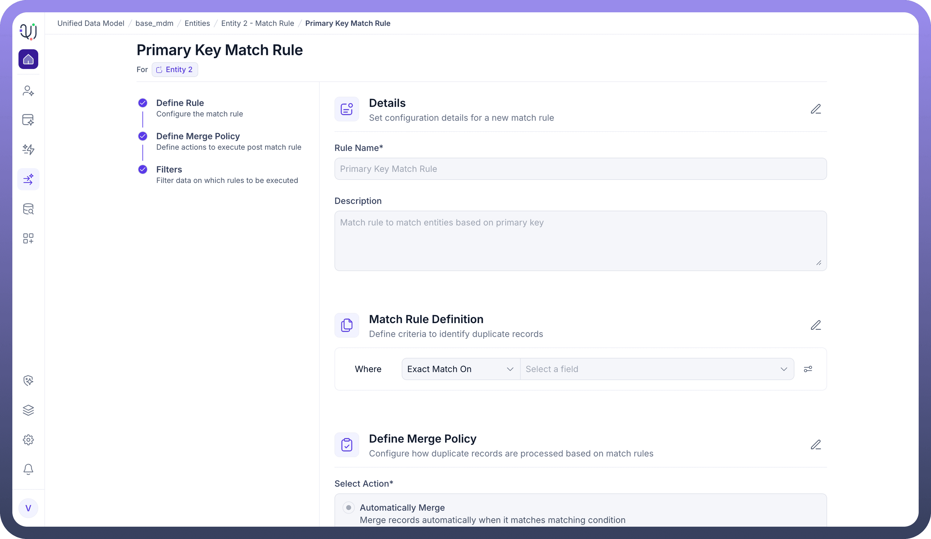Jump to Define Merge Policy step

tap(198, 136)
